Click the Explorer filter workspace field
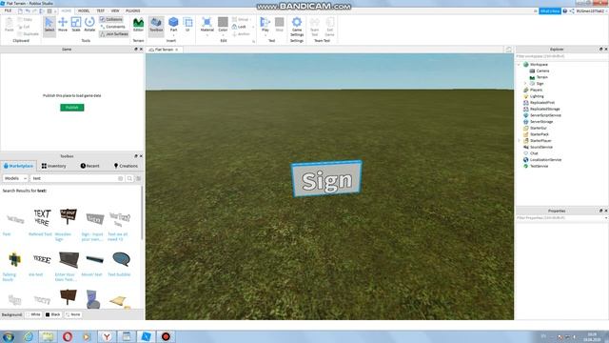 (561, 56)
